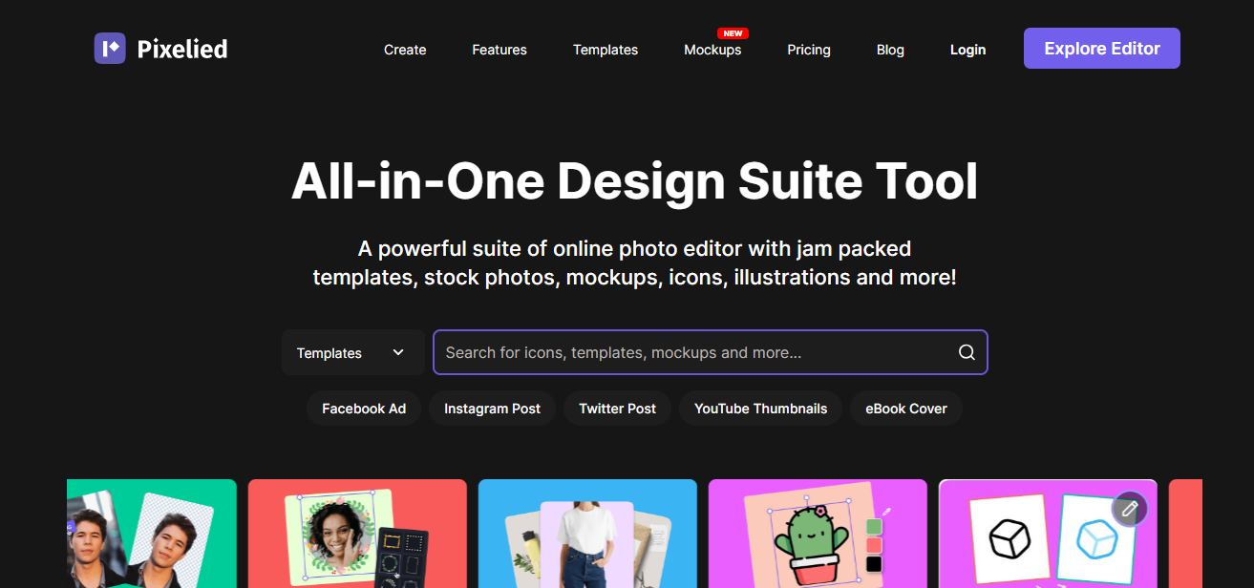Viewport: 1254px width, 588px height.
Task: Click the pencil edit icon on the cube card
Action: tap(1130, 510)
